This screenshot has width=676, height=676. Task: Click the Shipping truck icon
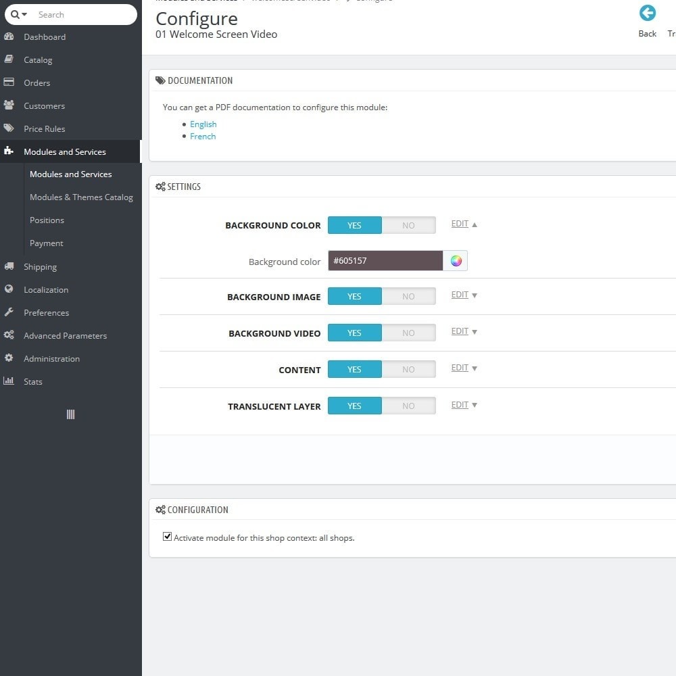click(x=9, y=266)
